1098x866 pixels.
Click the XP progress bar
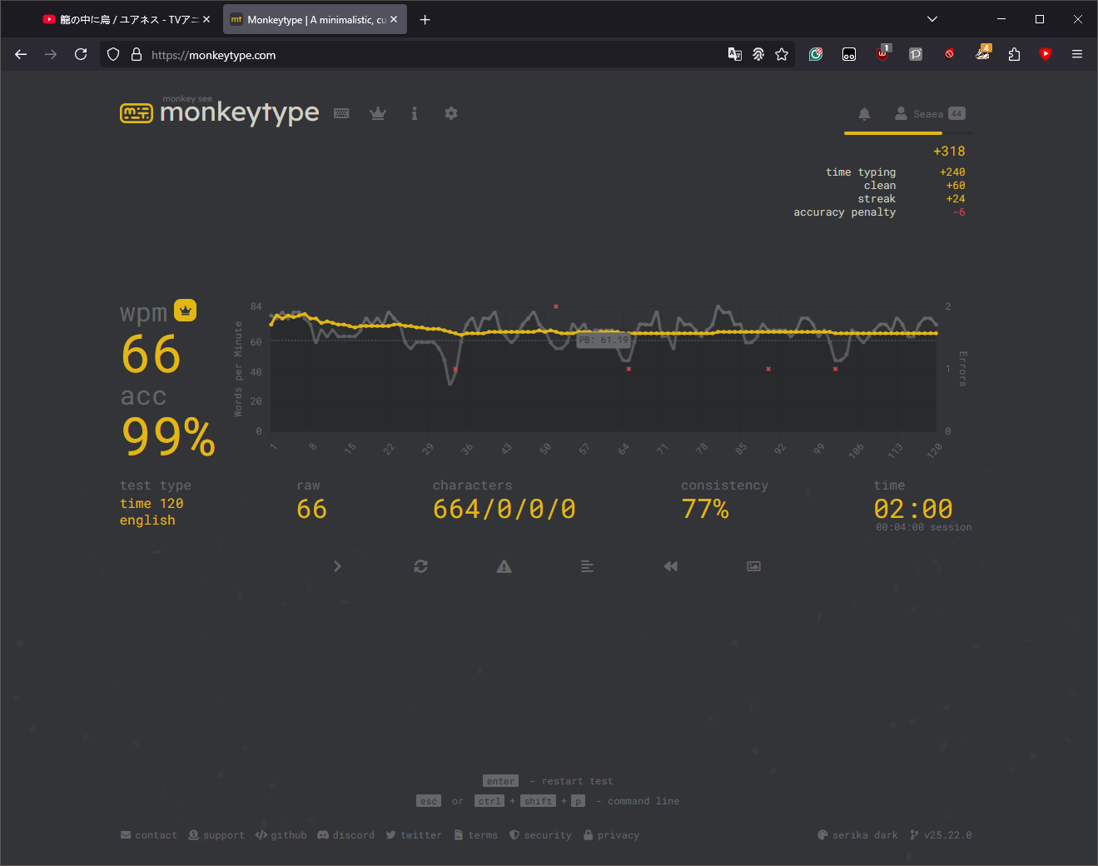[x=908, y=133]
